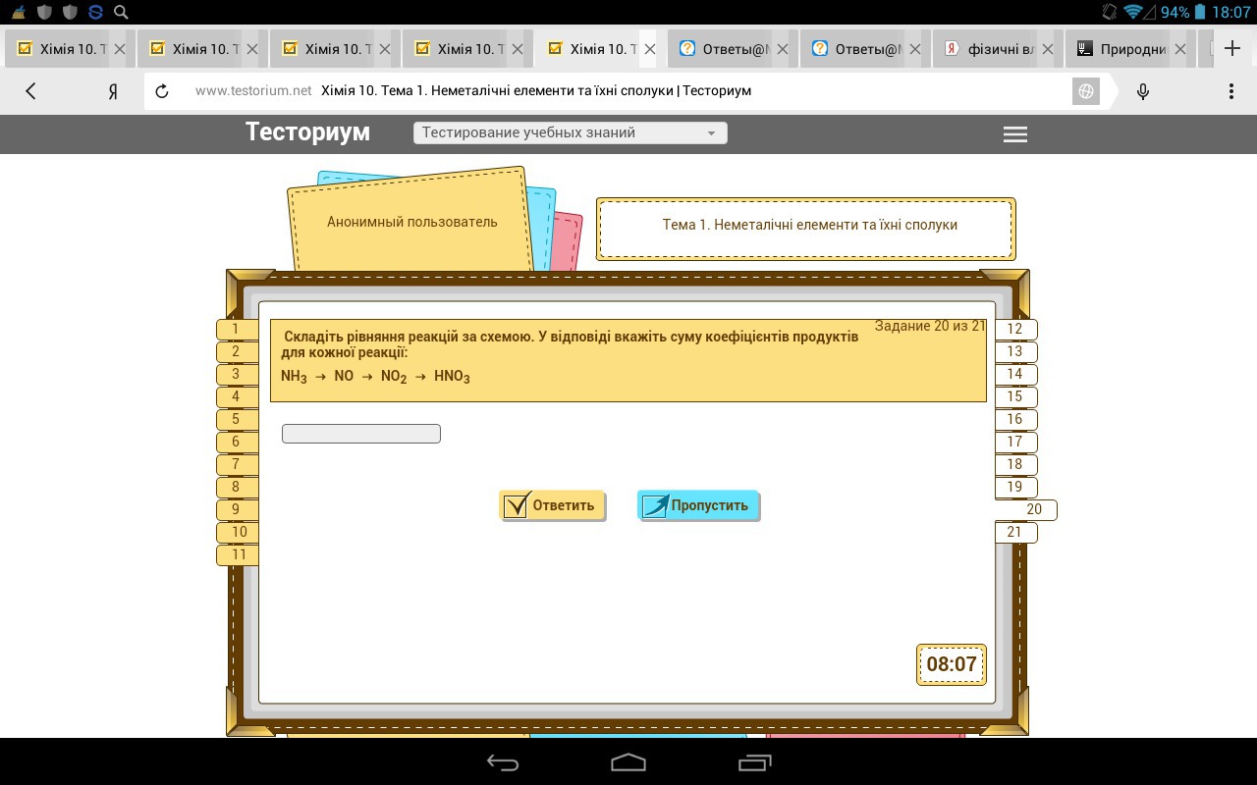1257x785 pixels.
Task: Go to question 8 bookmark
Action: (x=236, y=487)
